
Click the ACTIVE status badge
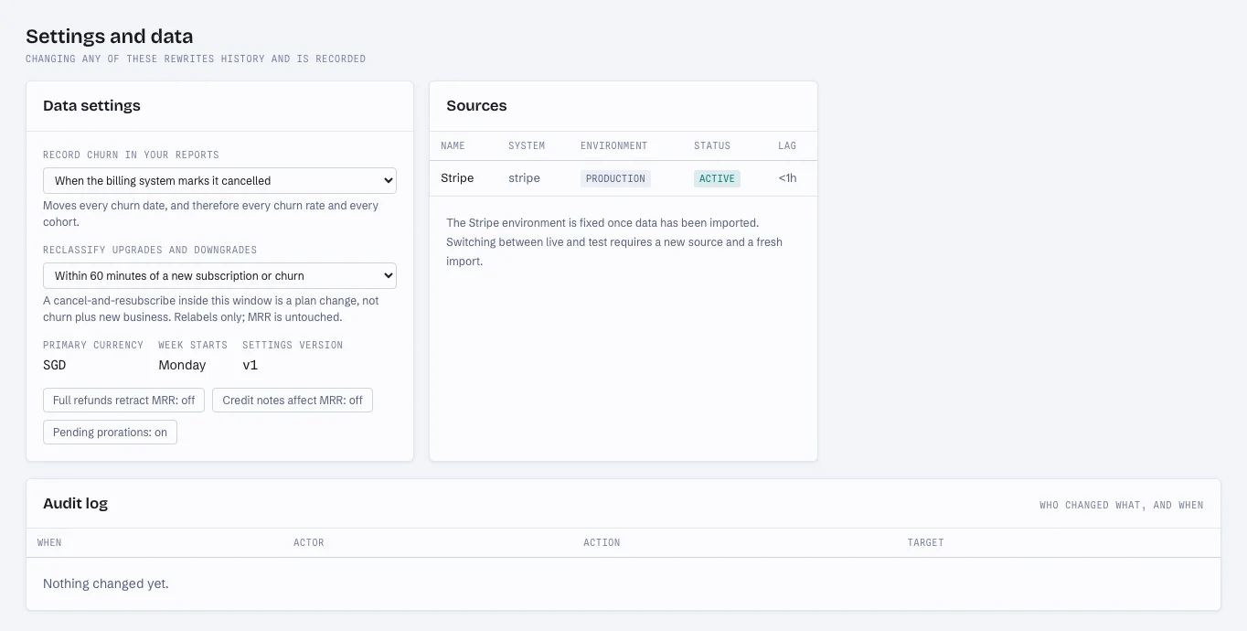717,178
